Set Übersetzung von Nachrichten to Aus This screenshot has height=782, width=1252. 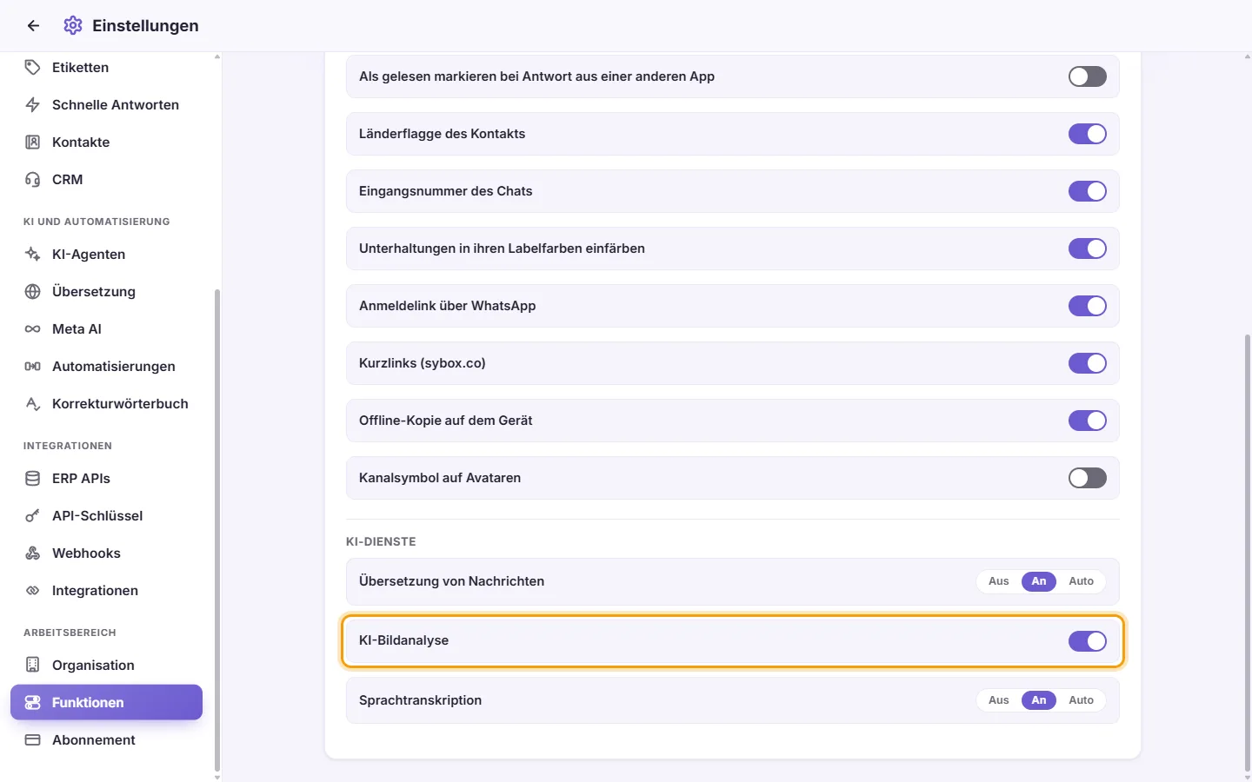(999, 581)
